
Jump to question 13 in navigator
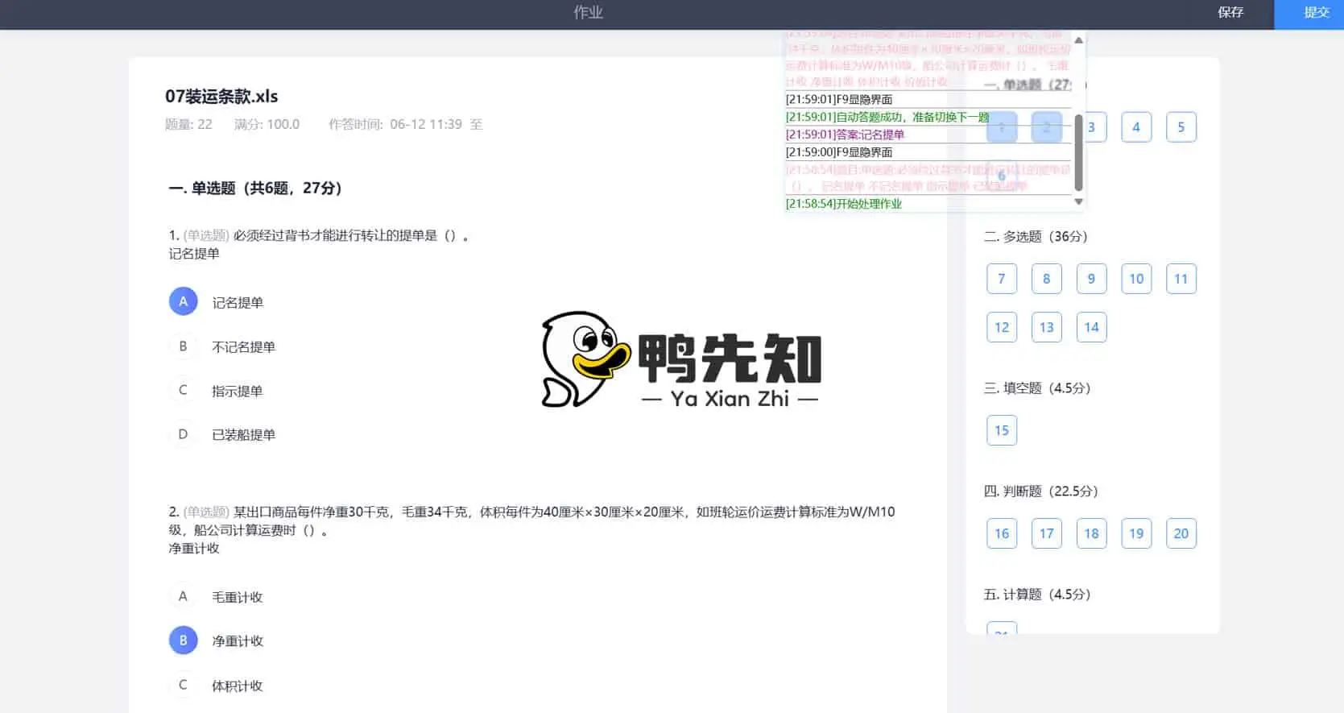pyautogui.click(x=1047, y=327)
